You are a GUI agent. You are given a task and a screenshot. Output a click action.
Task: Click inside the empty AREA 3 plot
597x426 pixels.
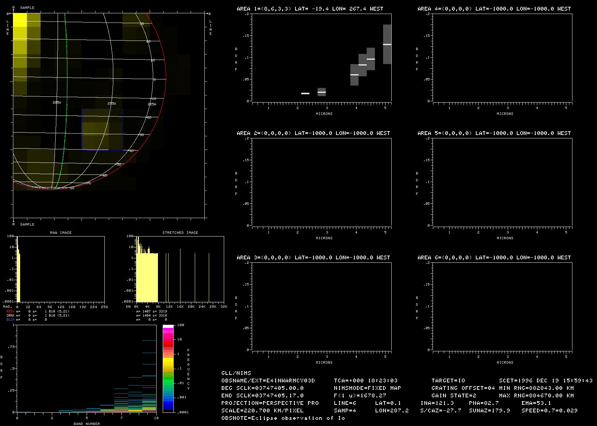click(x=322, y=306)
